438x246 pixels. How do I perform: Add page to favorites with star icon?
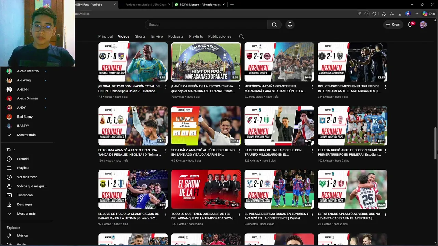click(366, 14)
